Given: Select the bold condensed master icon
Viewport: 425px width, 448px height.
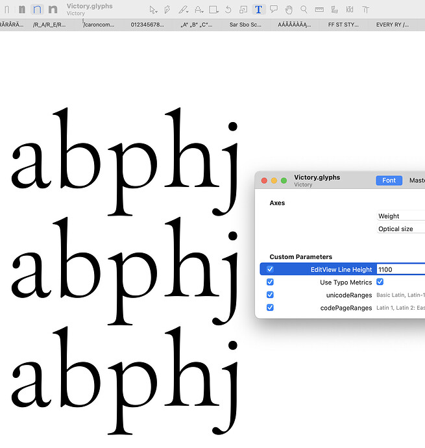Looking at the screenshot, I should (21, 10).
